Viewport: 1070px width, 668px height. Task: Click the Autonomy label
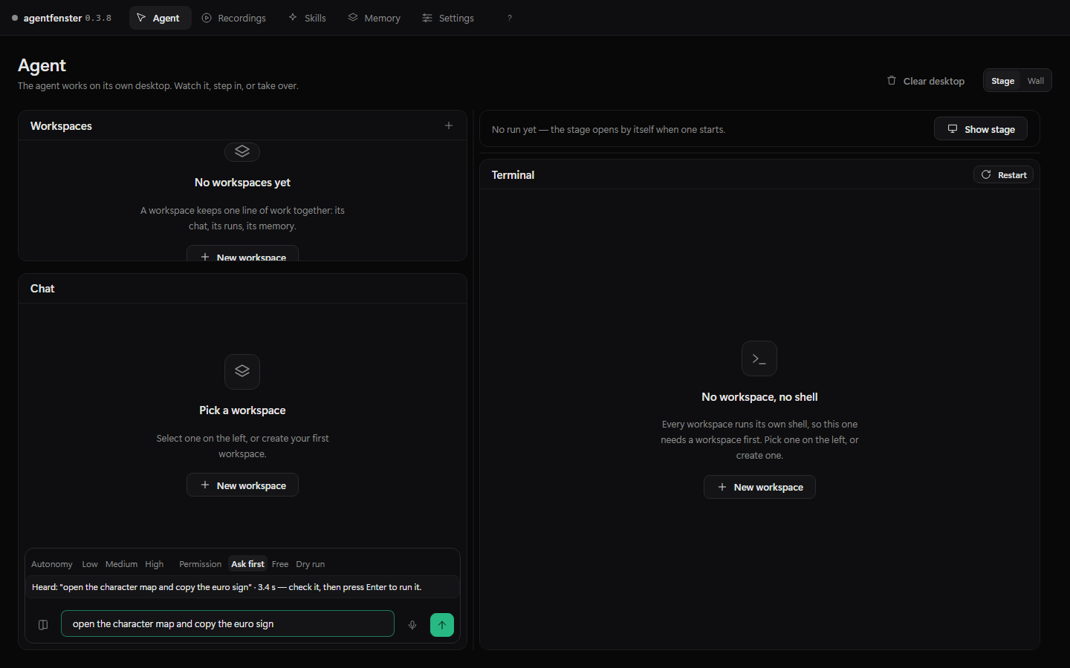pos(52,564)
